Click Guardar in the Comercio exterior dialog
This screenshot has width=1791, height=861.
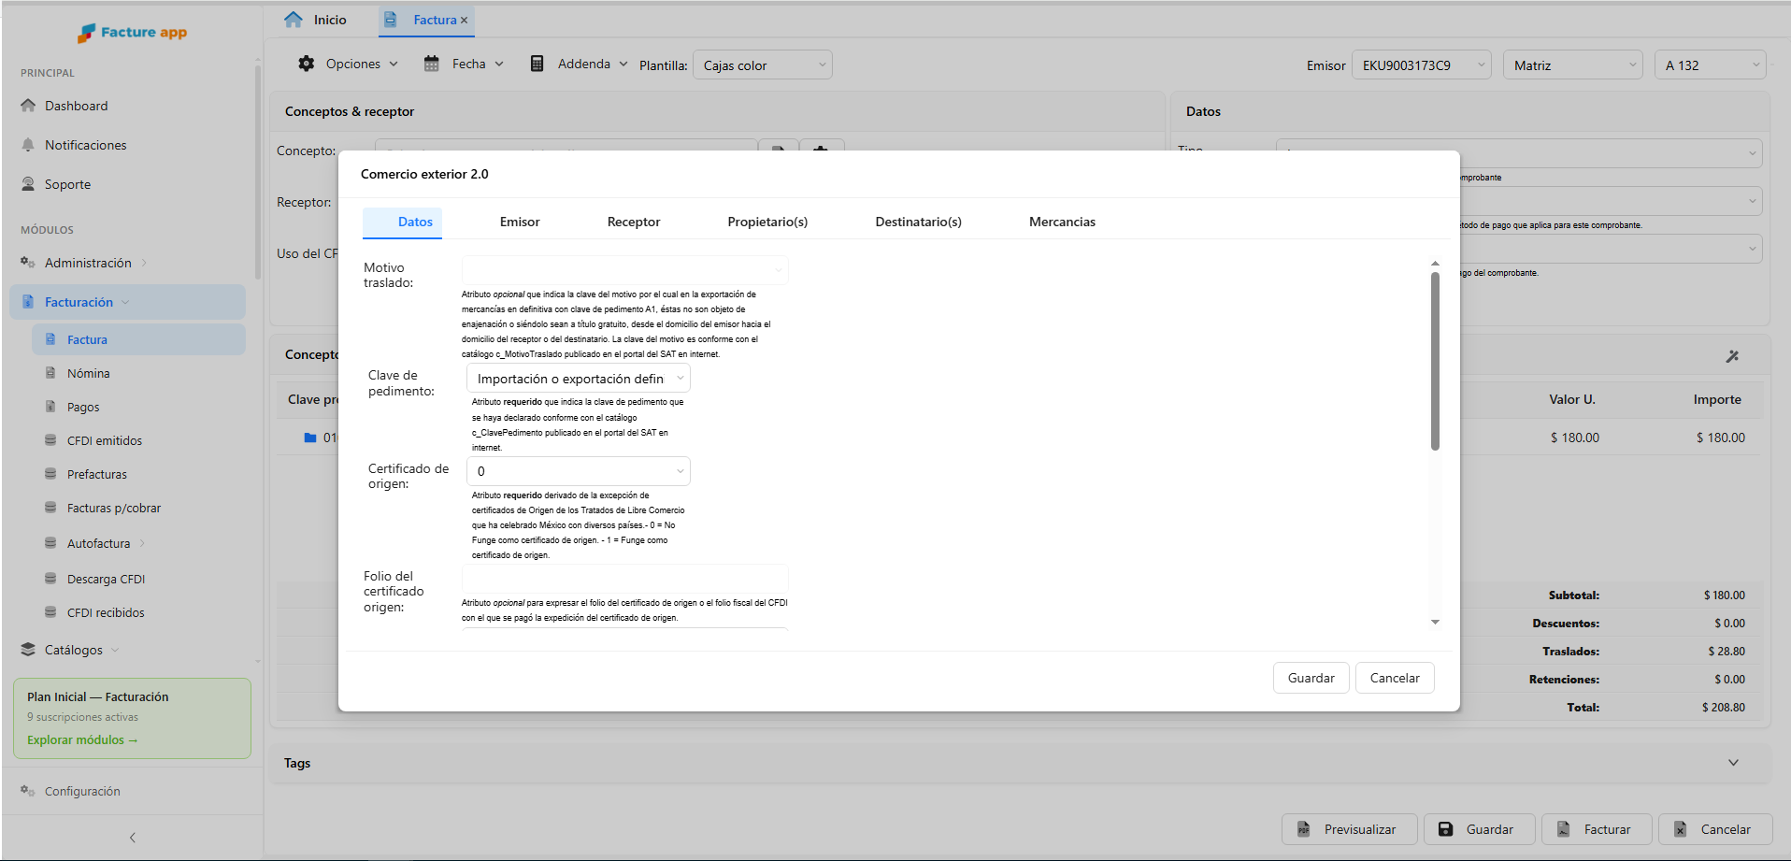[1311, 678]
